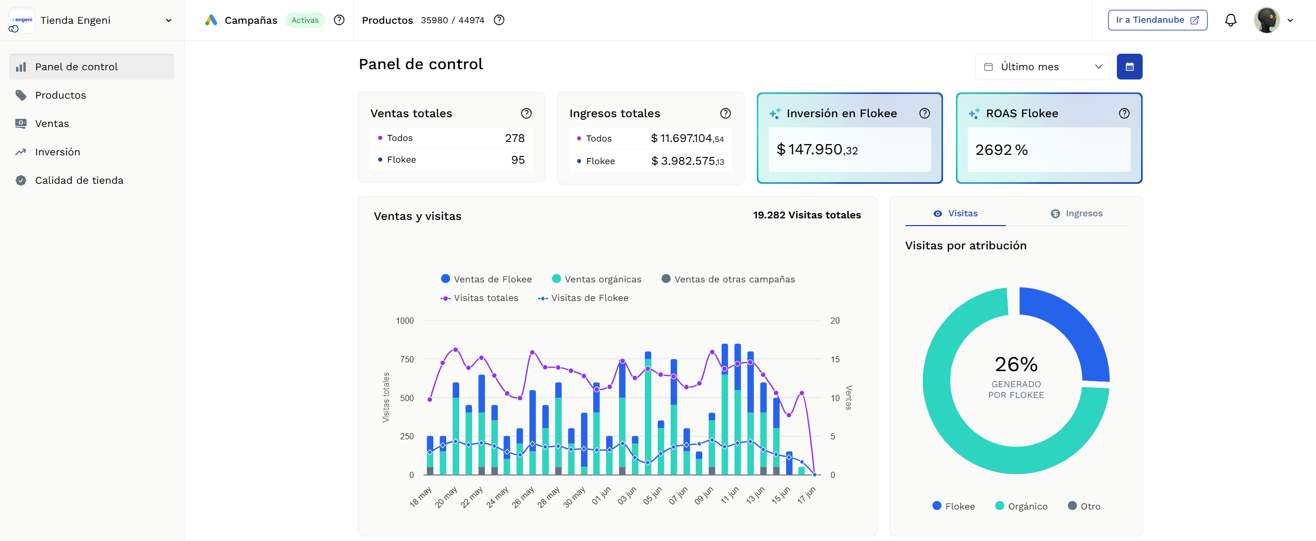Toggle Flokee legend in donut chart
Viewport: 1316px width, 541px height.
953,506
